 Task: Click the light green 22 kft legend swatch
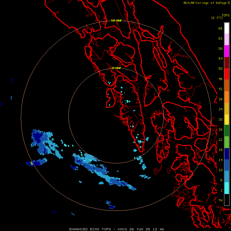click(227, 142)
